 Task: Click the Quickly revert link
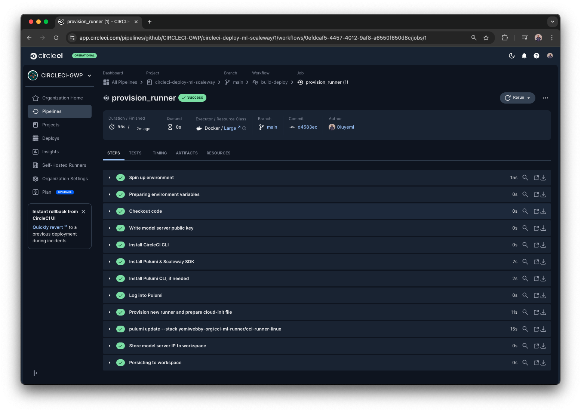pyautogui.click(x=50, y=227)
